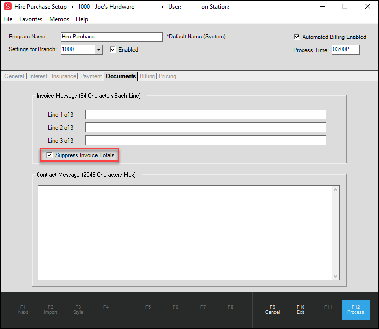Image resolution: width=379 pixels, height=329 pixels.
Task: Toggle the branch Enabled checkbox
Action: (113, 49)
